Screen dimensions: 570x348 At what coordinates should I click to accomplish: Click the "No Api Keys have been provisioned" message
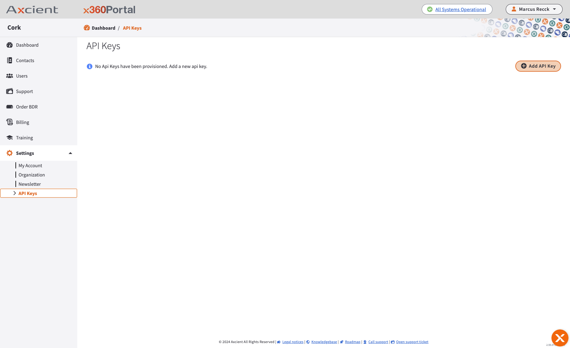coord(151,66)
